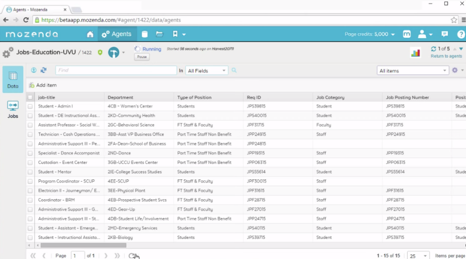
Task: Click the Mozenda 'm' icon button
Action: pos(406,34)
